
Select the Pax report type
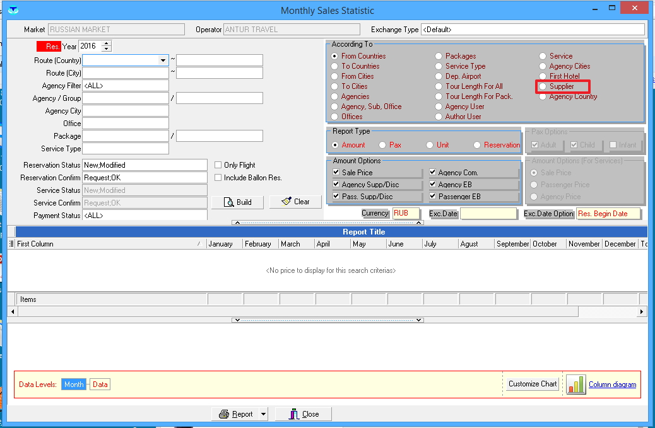382,145
